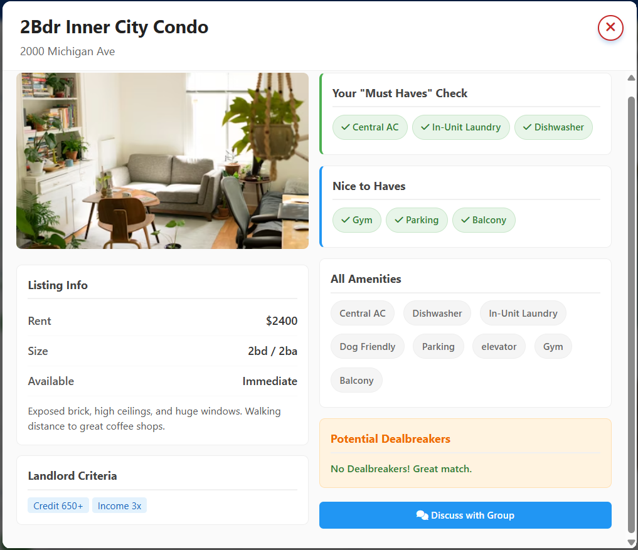Click the Balcony checkmark icon
The image size is (638, 550).
click(464, 219)
